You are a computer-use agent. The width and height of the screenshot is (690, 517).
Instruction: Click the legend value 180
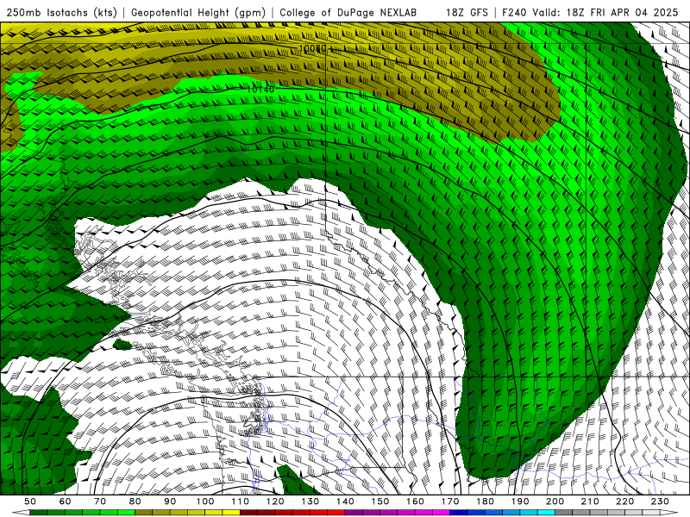pos(485,501)
